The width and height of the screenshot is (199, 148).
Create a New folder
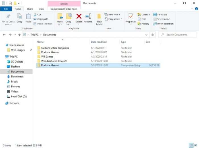click(99, 19)
